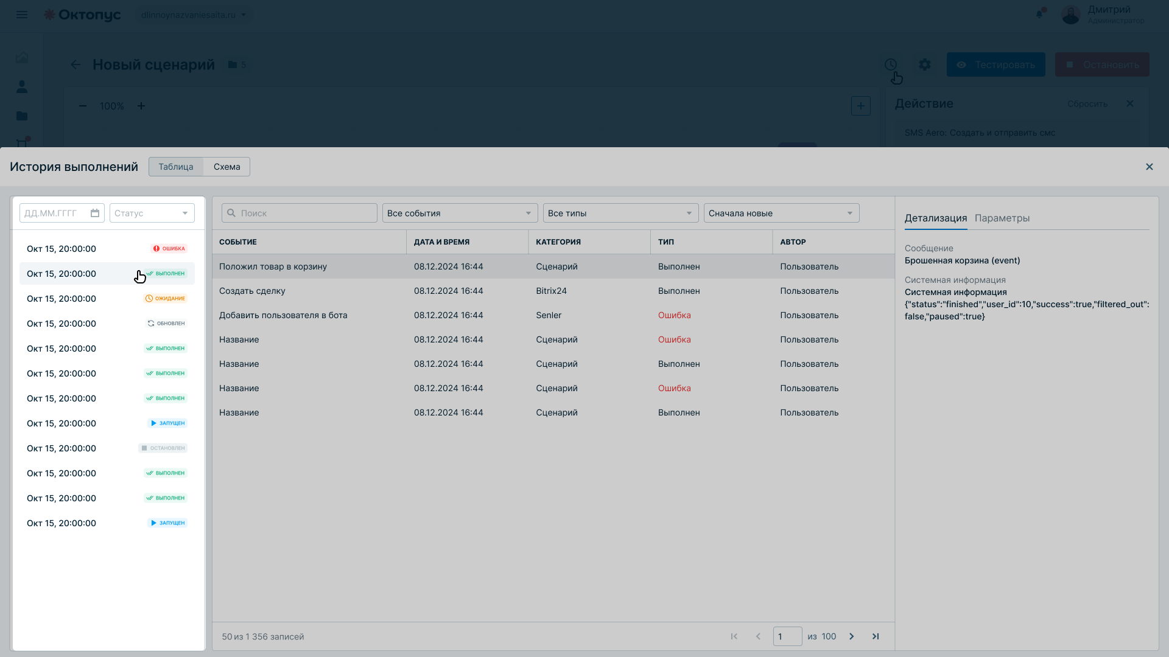Focus the Поиск search field
This screenshot has height=657, width=1169.
tap(300, 213)
